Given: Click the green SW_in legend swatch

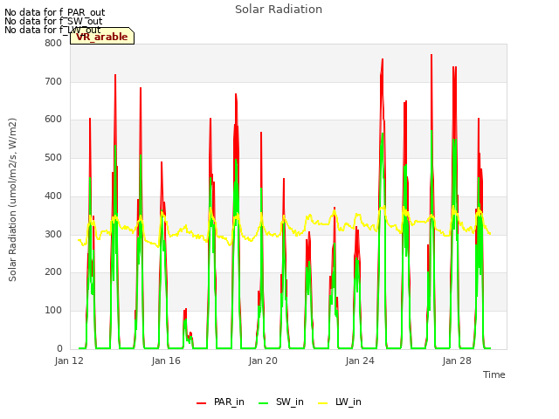Looking at the screenshot, I should click(264, 403).
